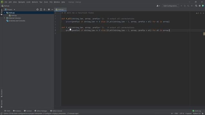Open the Terminal tool window

[28, 111]
